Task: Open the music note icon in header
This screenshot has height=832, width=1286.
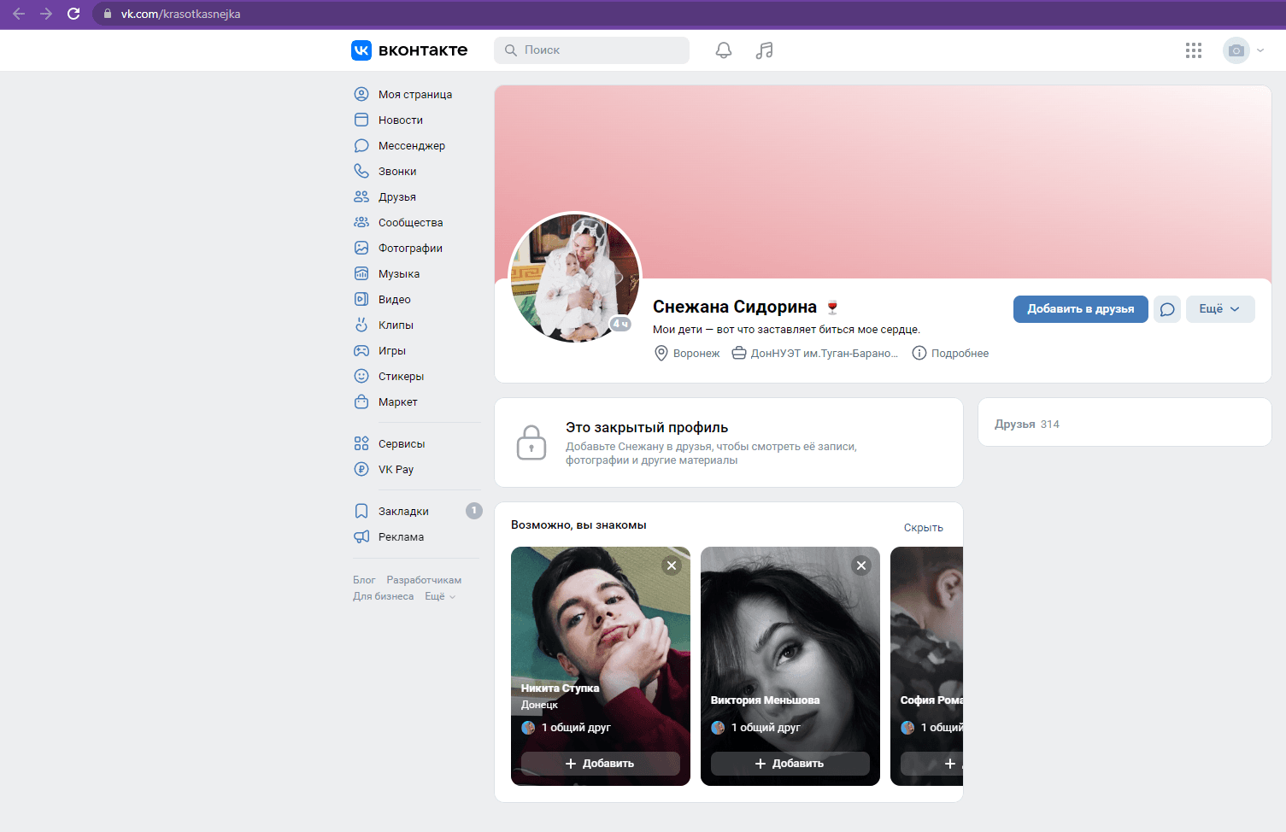Action: click(x=764, y=50)
